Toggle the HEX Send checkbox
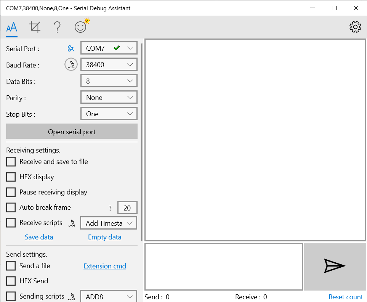 11,281
